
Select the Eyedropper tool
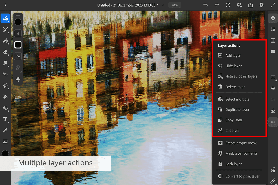click(5, 130)
